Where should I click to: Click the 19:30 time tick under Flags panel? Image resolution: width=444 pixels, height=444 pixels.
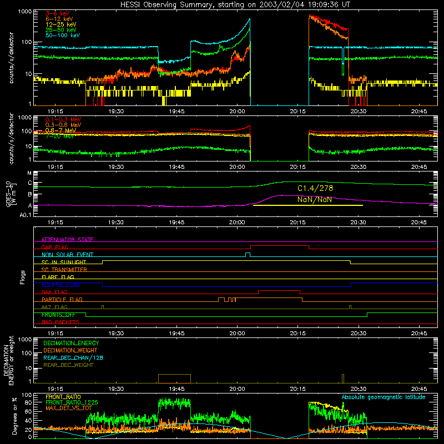[x=116, y=334]
